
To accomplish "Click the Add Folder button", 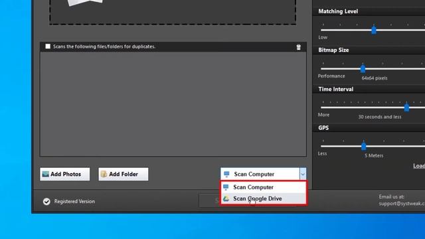I will pos(124,174).
